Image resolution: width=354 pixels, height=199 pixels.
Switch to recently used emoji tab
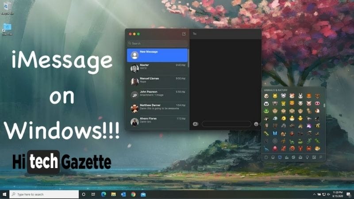pyautogui.click(x=266, y=157)
